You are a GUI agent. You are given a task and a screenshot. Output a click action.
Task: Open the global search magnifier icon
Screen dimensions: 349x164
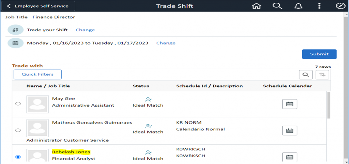pyautogui.click(x=277, y=6)
